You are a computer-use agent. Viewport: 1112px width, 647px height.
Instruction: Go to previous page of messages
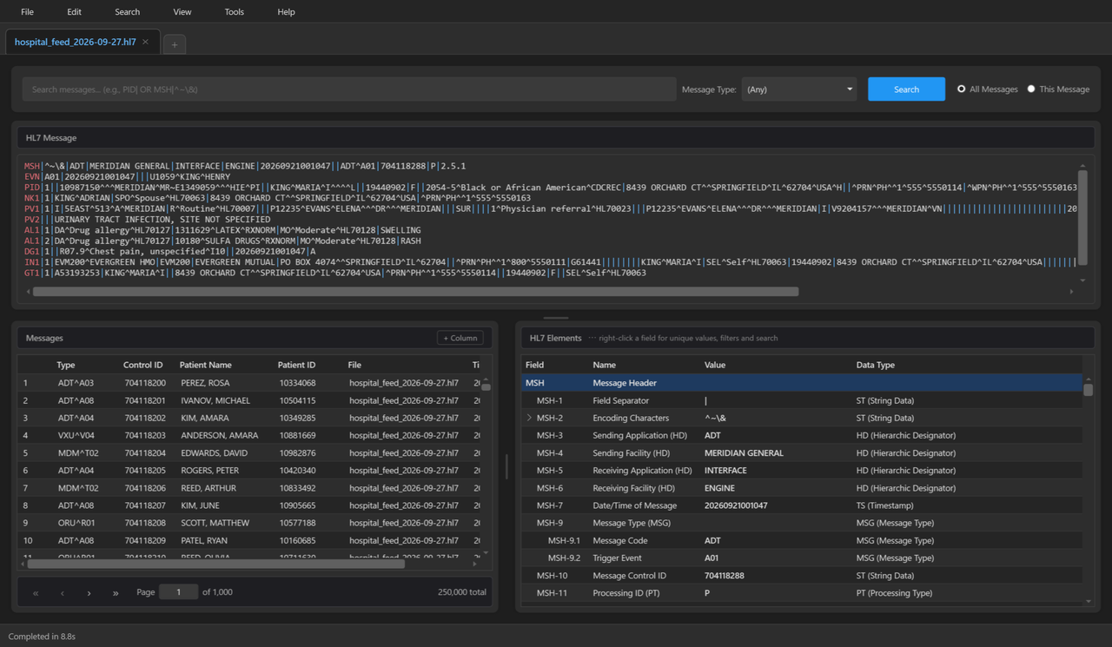63,592
